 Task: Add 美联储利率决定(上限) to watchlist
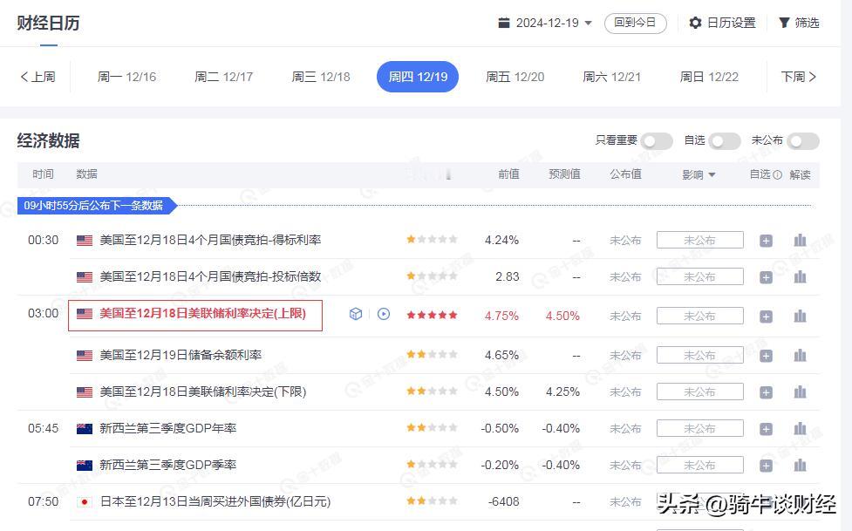766,317
